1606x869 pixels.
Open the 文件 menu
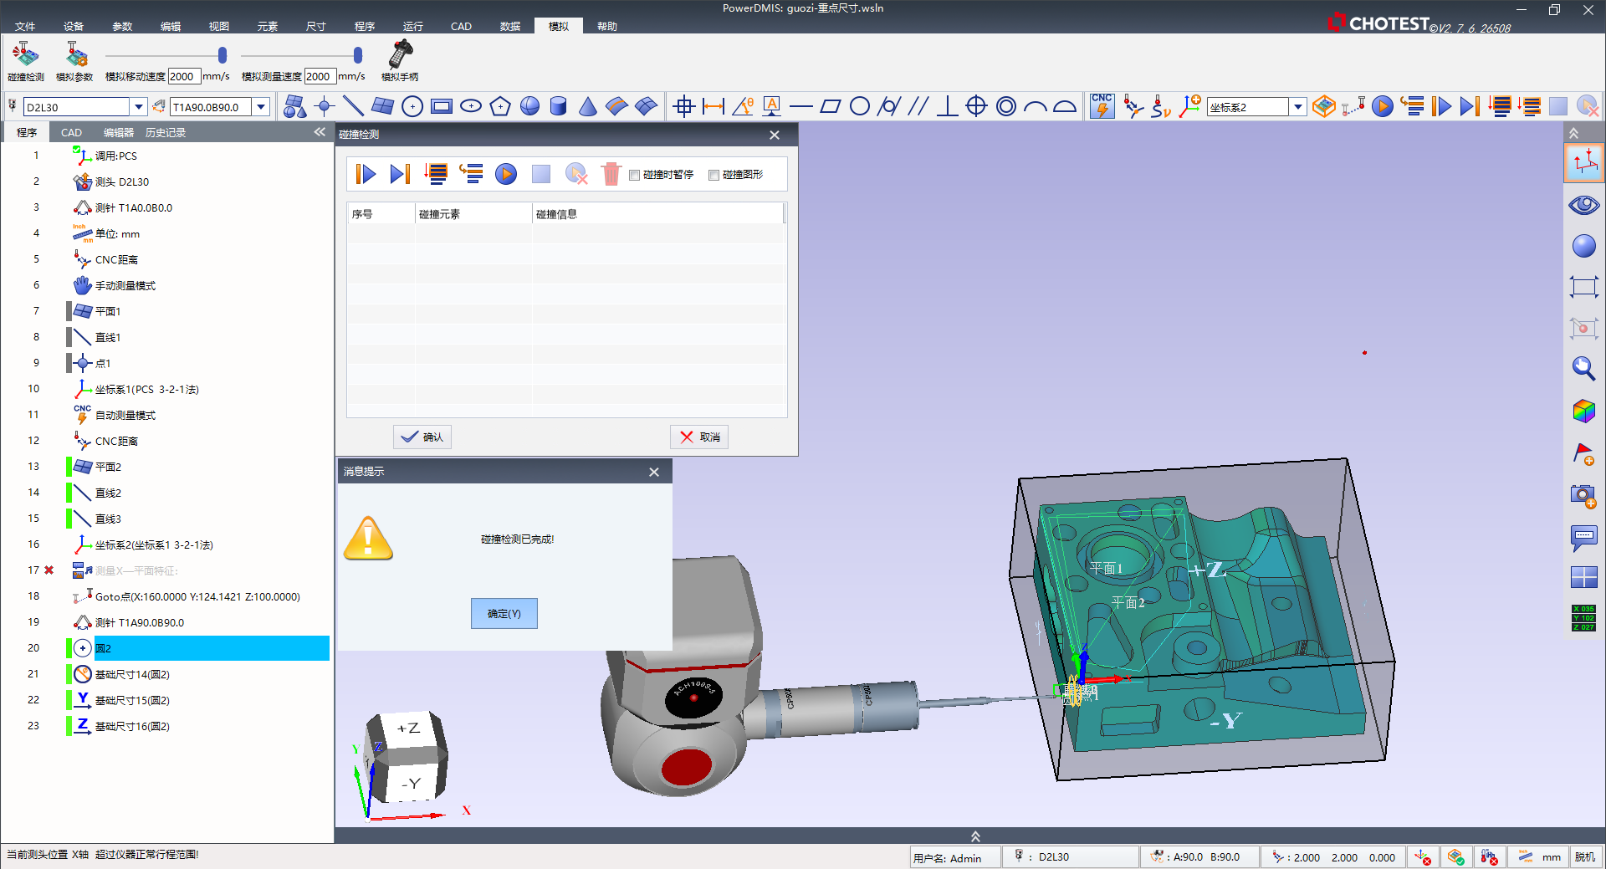pyautogui.click(x=25, y=27)
